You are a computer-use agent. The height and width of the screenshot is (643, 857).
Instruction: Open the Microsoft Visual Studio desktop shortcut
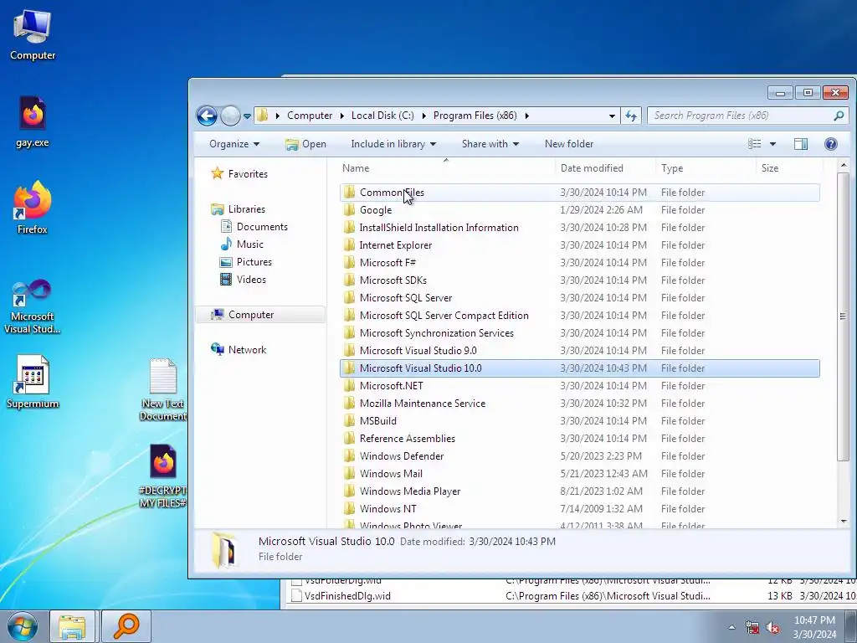click(x=33, y=306)
